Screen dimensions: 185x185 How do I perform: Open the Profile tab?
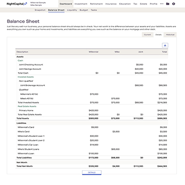tap(154, 4)
